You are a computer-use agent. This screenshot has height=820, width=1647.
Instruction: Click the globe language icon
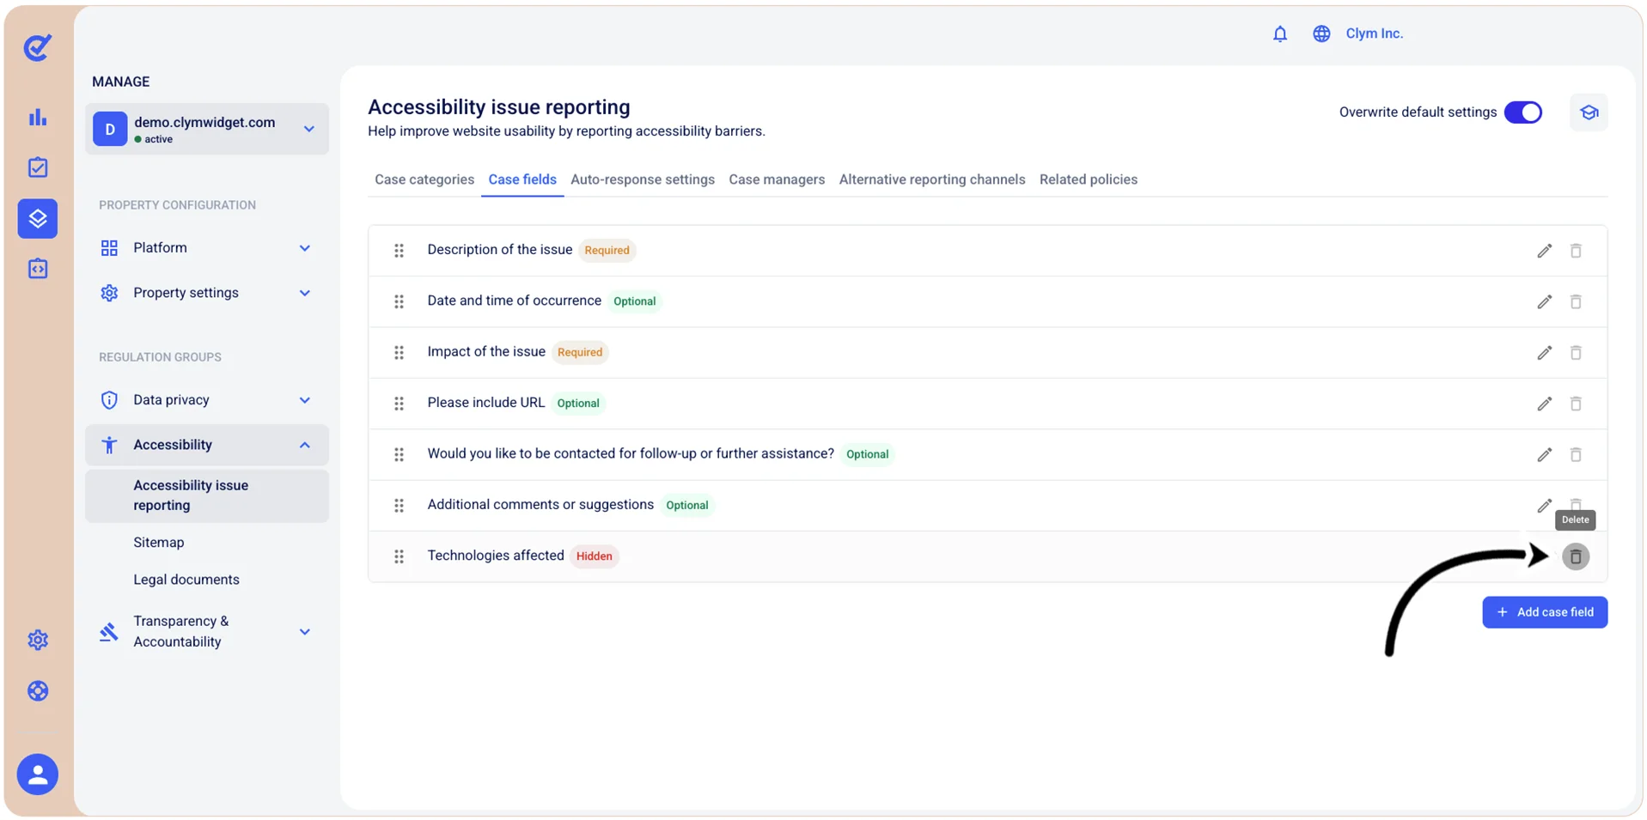1321,33
